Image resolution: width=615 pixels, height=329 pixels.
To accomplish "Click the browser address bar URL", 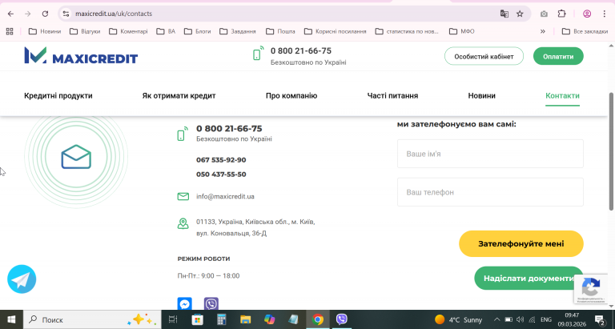I will [x=114, y=14].
